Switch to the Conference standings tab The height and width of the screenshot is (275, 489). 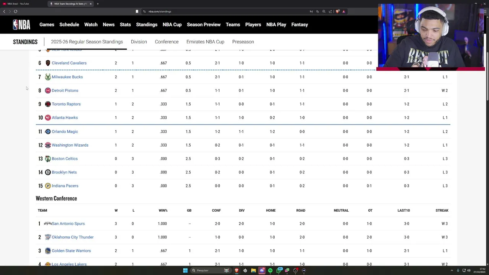[x=167, y=42]
